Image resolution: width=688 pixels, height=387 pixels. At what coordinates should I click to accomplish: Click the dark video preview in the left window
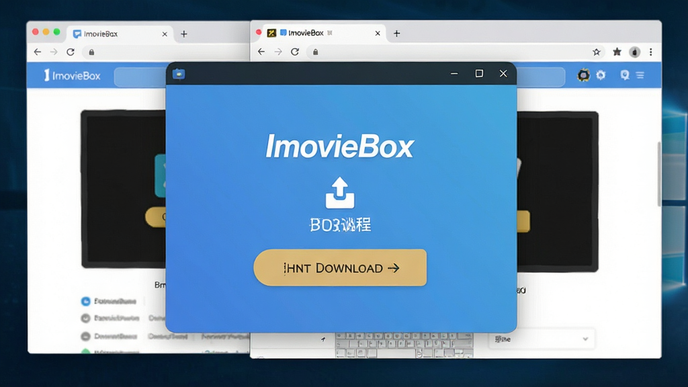(x=124, y=189)
